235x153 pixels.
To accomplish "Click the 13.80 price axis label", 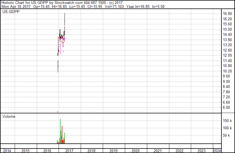I will tap(227, 40).
